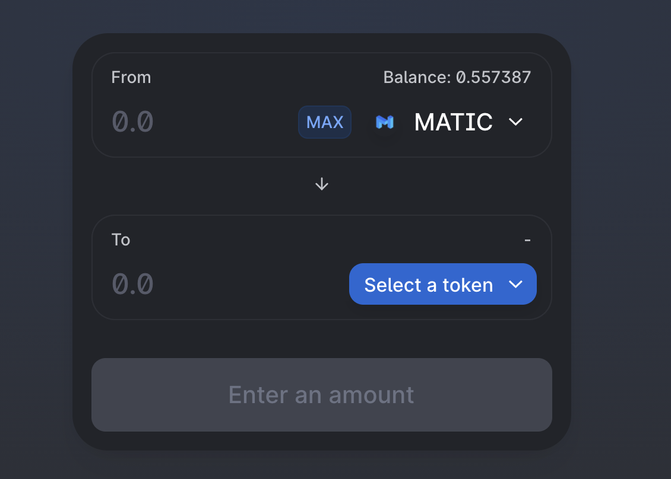The height and width of the screenshot is (479, 671).
Task: Click the To label
Action: click(121, 239)
